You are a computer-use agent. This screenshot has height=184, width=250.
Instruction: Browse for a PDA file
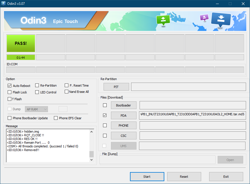coord(123,115)
